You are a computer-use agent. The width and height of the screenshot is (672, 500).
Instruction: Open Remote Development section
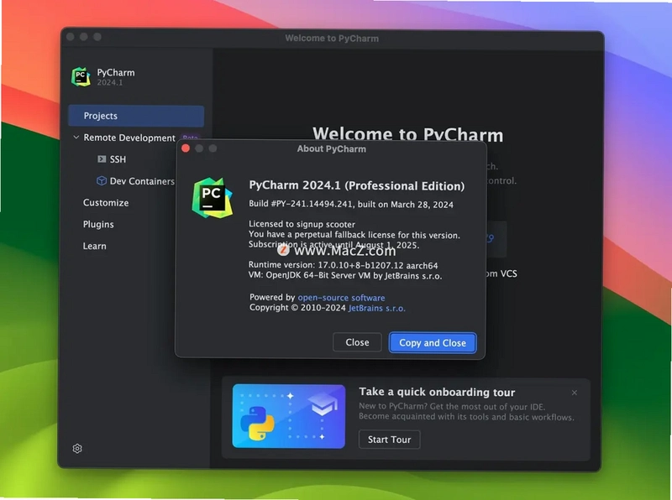tap(129, 138)
